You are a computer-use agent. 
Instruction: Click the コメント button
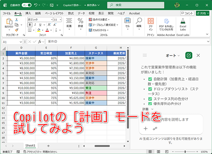(x=187, y=13)
